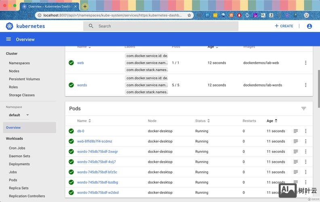Go to Cron Jobs in Workloads
Viewport: 320px width, 202px height.
[17, 148]
